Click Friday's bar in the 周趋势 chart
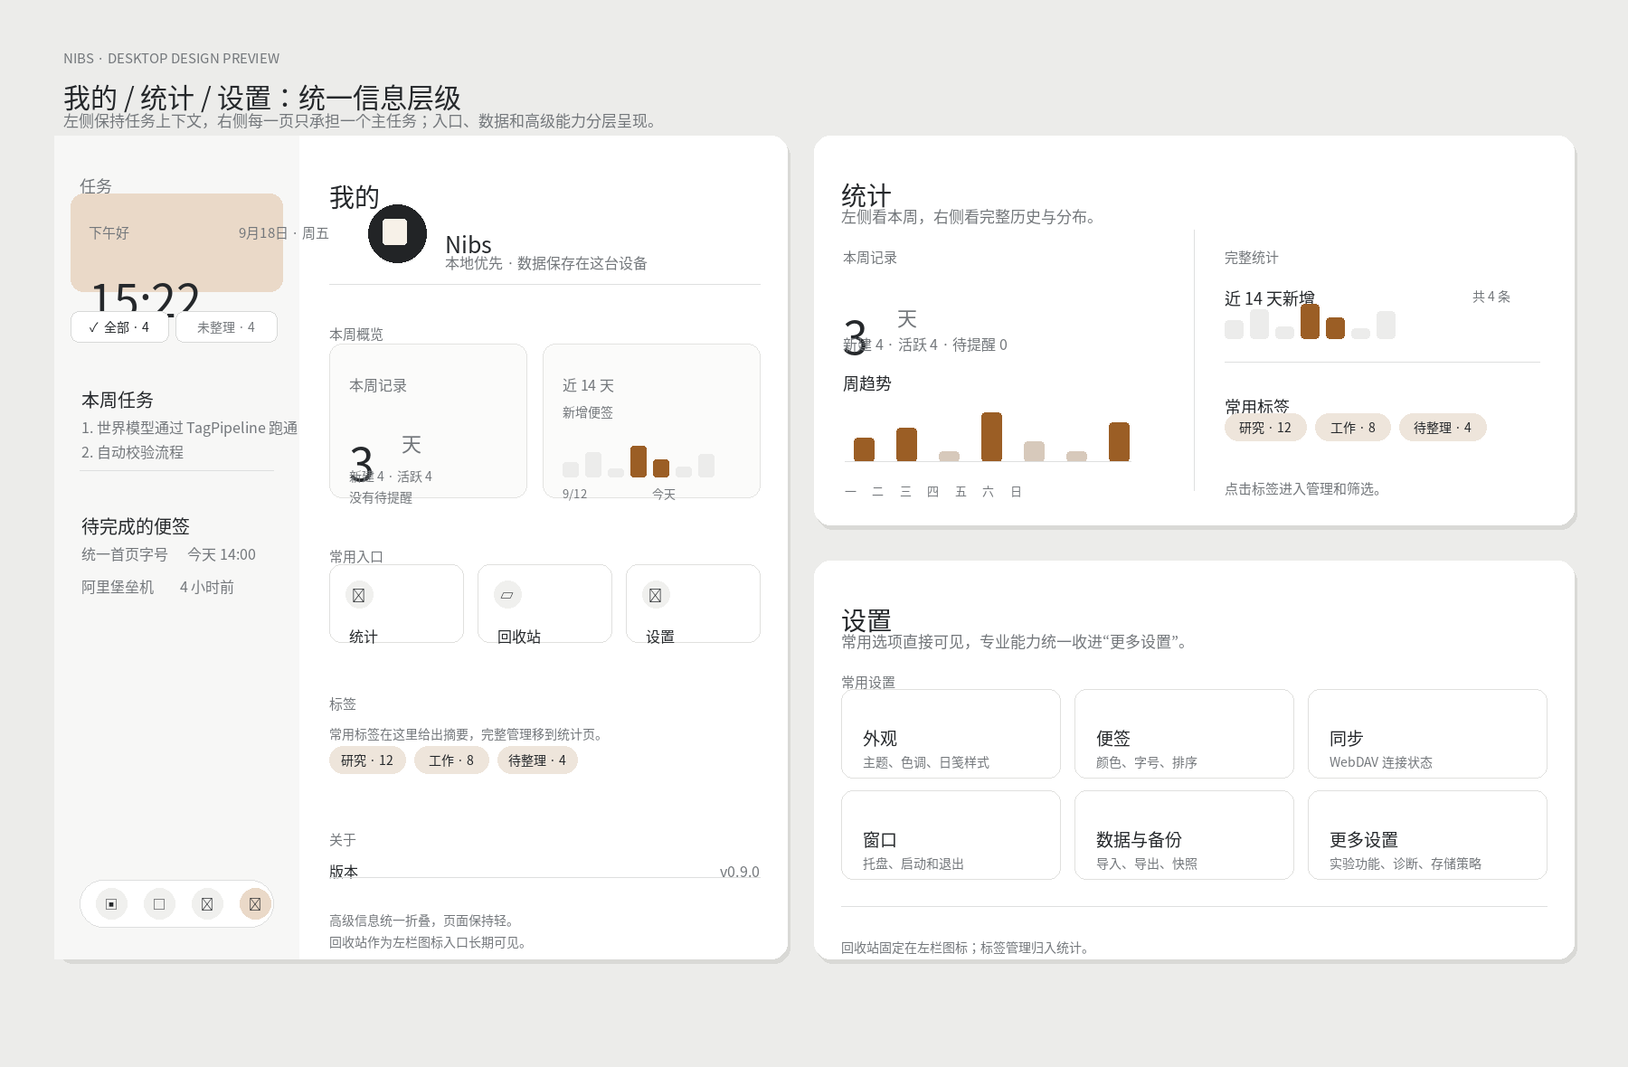 pyautogui.click(x=1034, y=451)
